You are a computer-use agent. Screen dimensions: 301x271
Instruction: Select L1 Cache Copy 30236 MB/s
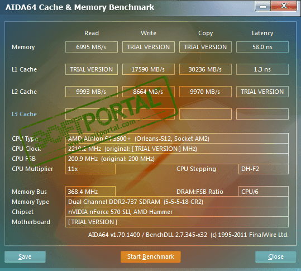click(x=206, y=69)
